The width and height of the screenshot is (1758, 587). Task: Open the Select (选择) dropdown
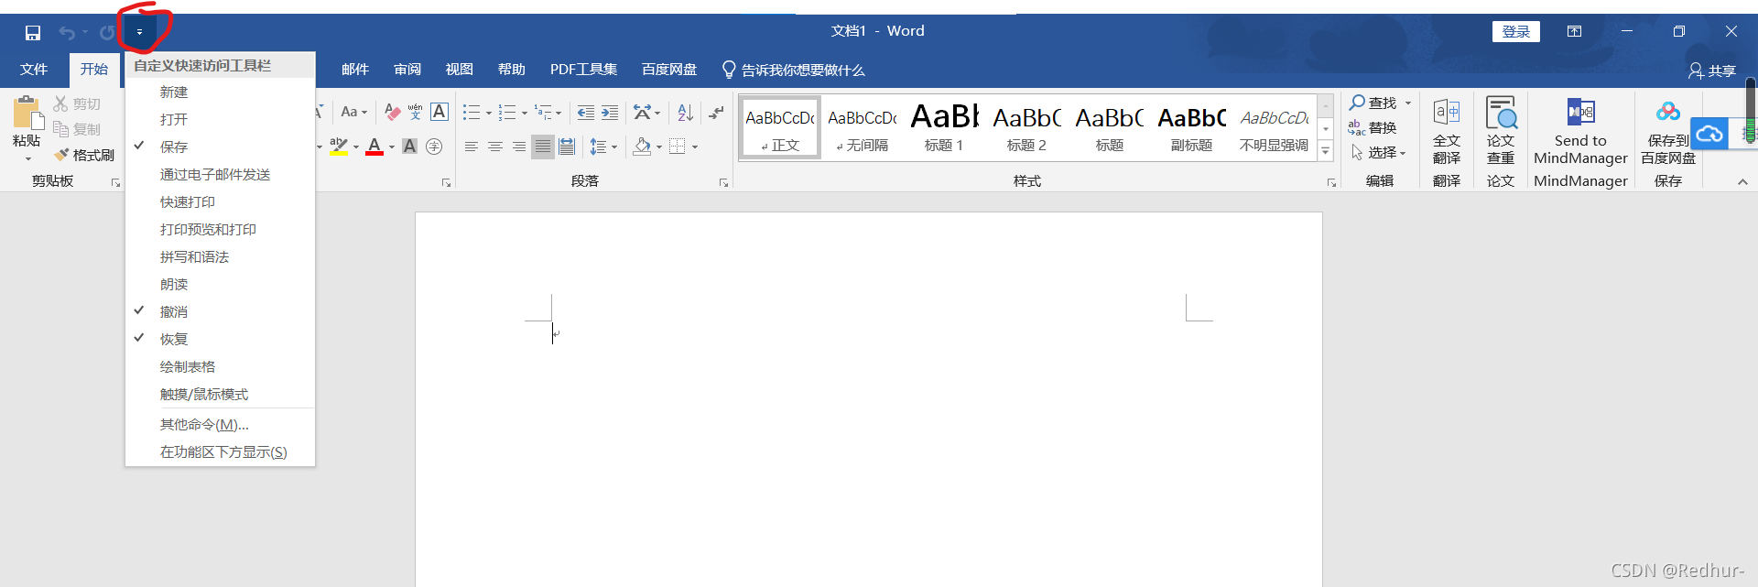click(x=1379, y=152)
